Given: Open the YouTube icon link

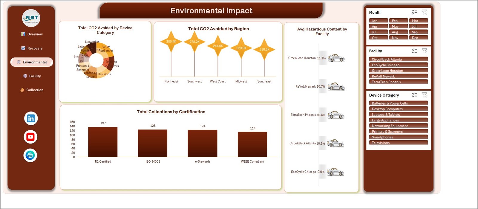Looking at the screenshot, I should pyautogui.click(x=30, y=137).
